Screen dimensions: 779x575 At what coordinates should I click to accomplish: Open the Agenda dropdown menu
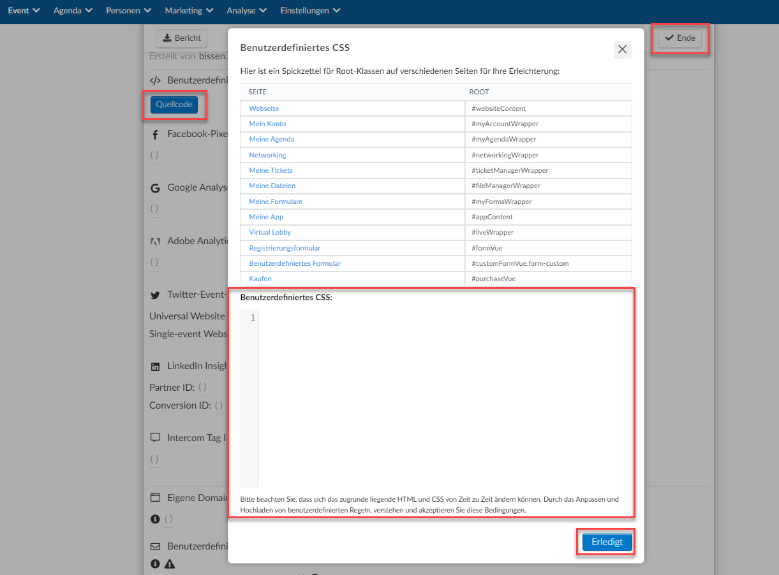(x=73, y=10)
